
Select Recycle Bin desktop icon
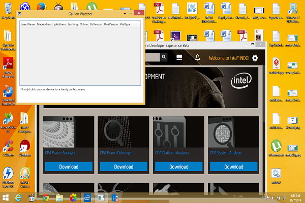coord(8,11)
